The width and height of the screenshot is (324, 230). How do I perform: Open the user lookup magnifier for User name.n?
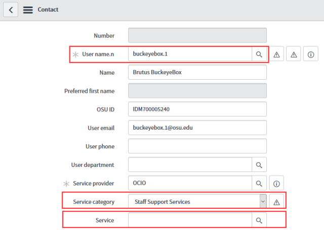259,54
